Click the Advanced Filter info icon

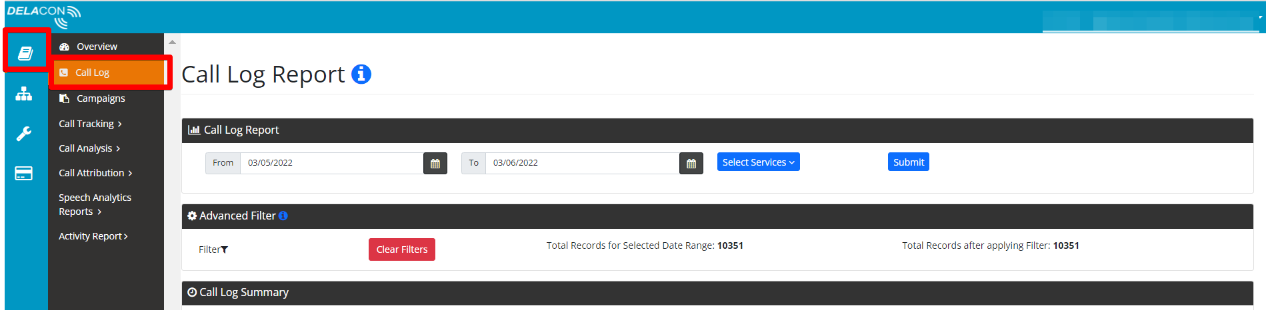[x=283, y=216]
